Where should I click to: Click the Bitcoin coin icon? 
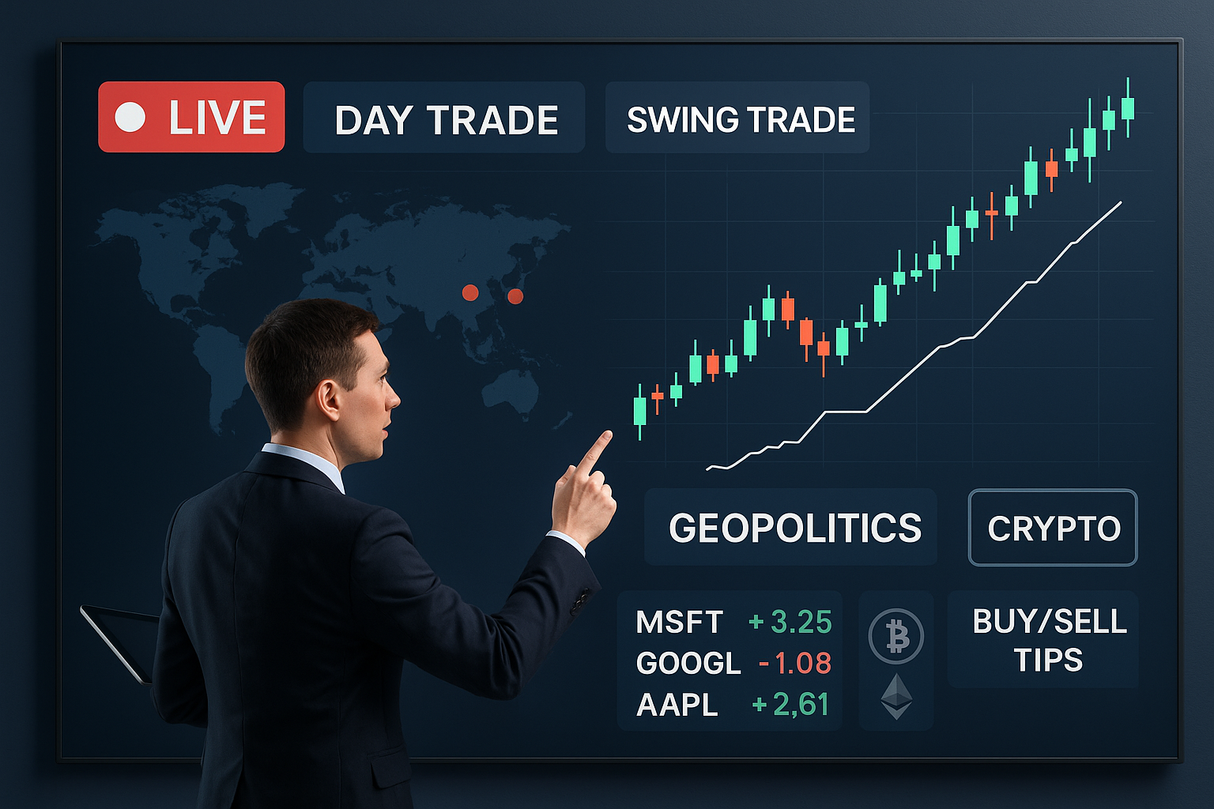896,636
